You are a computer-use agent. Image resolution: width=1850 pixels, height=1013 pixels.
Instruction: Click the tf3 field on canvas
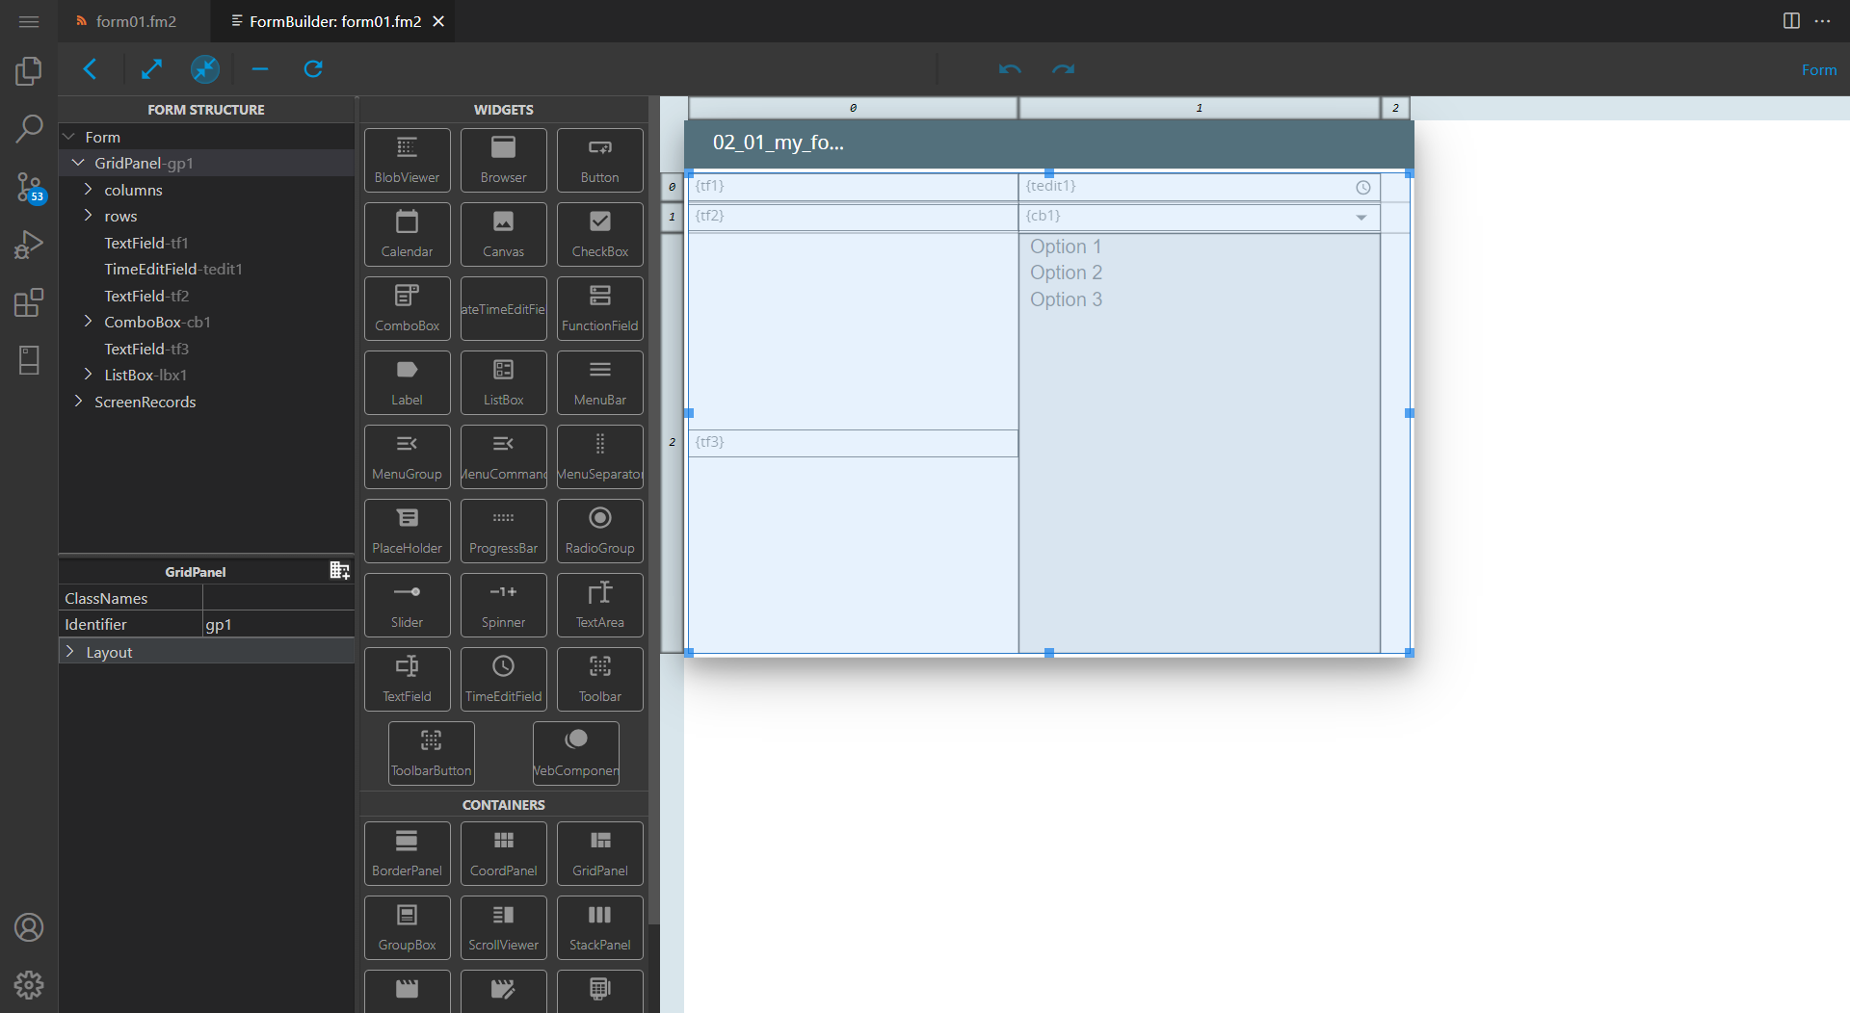point(853,443)
